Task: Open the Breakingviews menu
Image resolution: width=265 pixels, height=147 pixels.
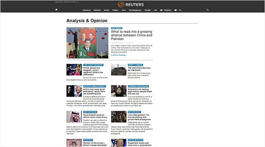Action: [135, 10]
